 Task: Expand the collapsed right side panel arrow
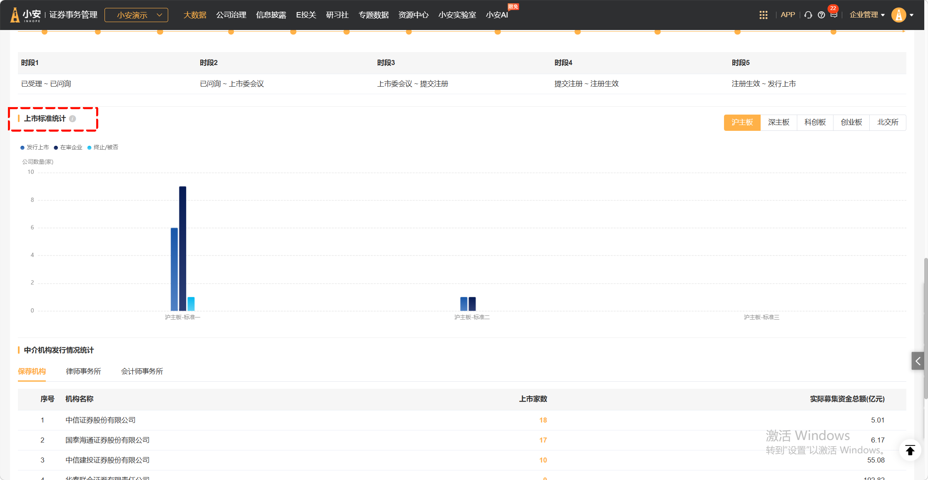(918, 361)
